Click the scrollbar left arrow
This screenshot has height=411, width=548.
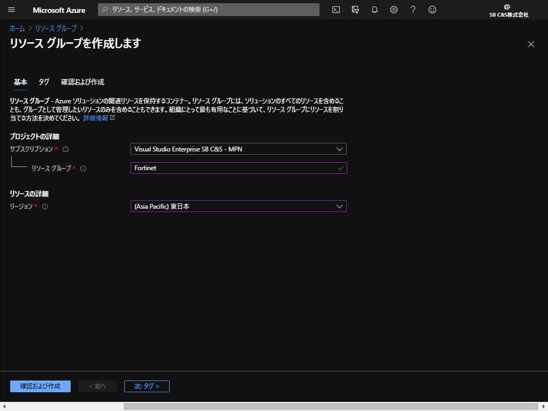[4, 407]
